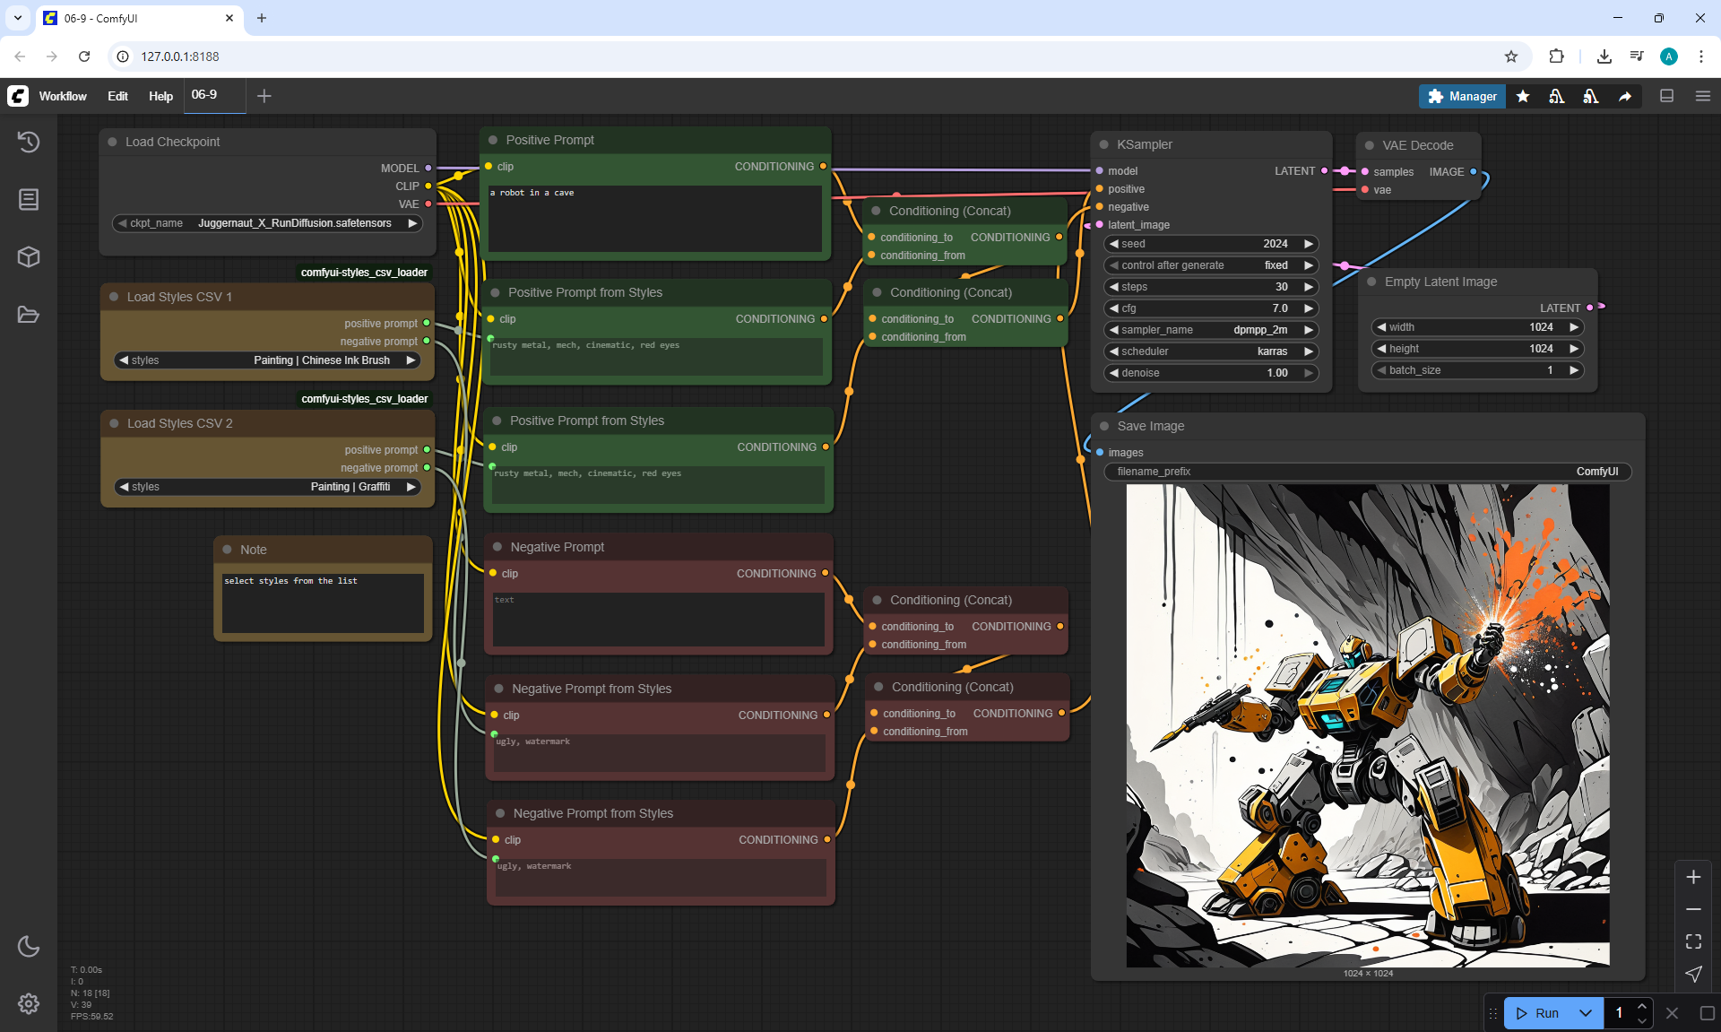
Task: Open the sampler_name dpmpp_2m combo
Action: [x=1210, y=330]
